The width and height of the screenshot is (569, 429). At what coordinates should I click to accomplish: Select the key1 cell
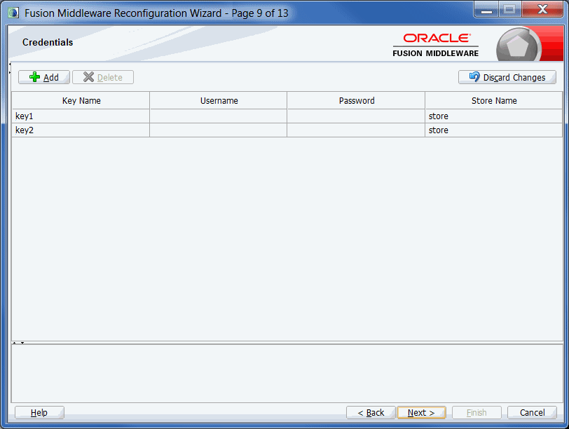(81, 116)
